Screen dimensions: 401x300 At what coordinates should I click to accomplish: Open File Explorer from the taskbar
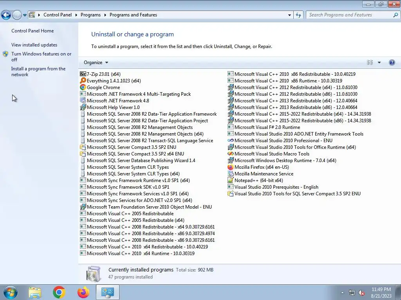[35, 292]
